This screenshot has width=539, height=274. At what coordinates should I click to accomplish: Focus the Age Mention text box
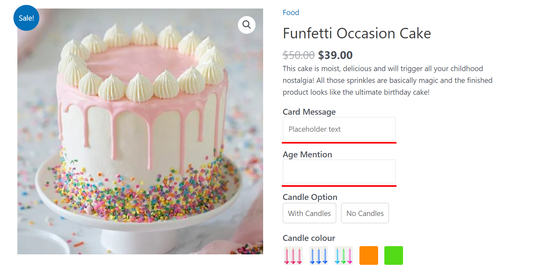(x=339, y=171)
